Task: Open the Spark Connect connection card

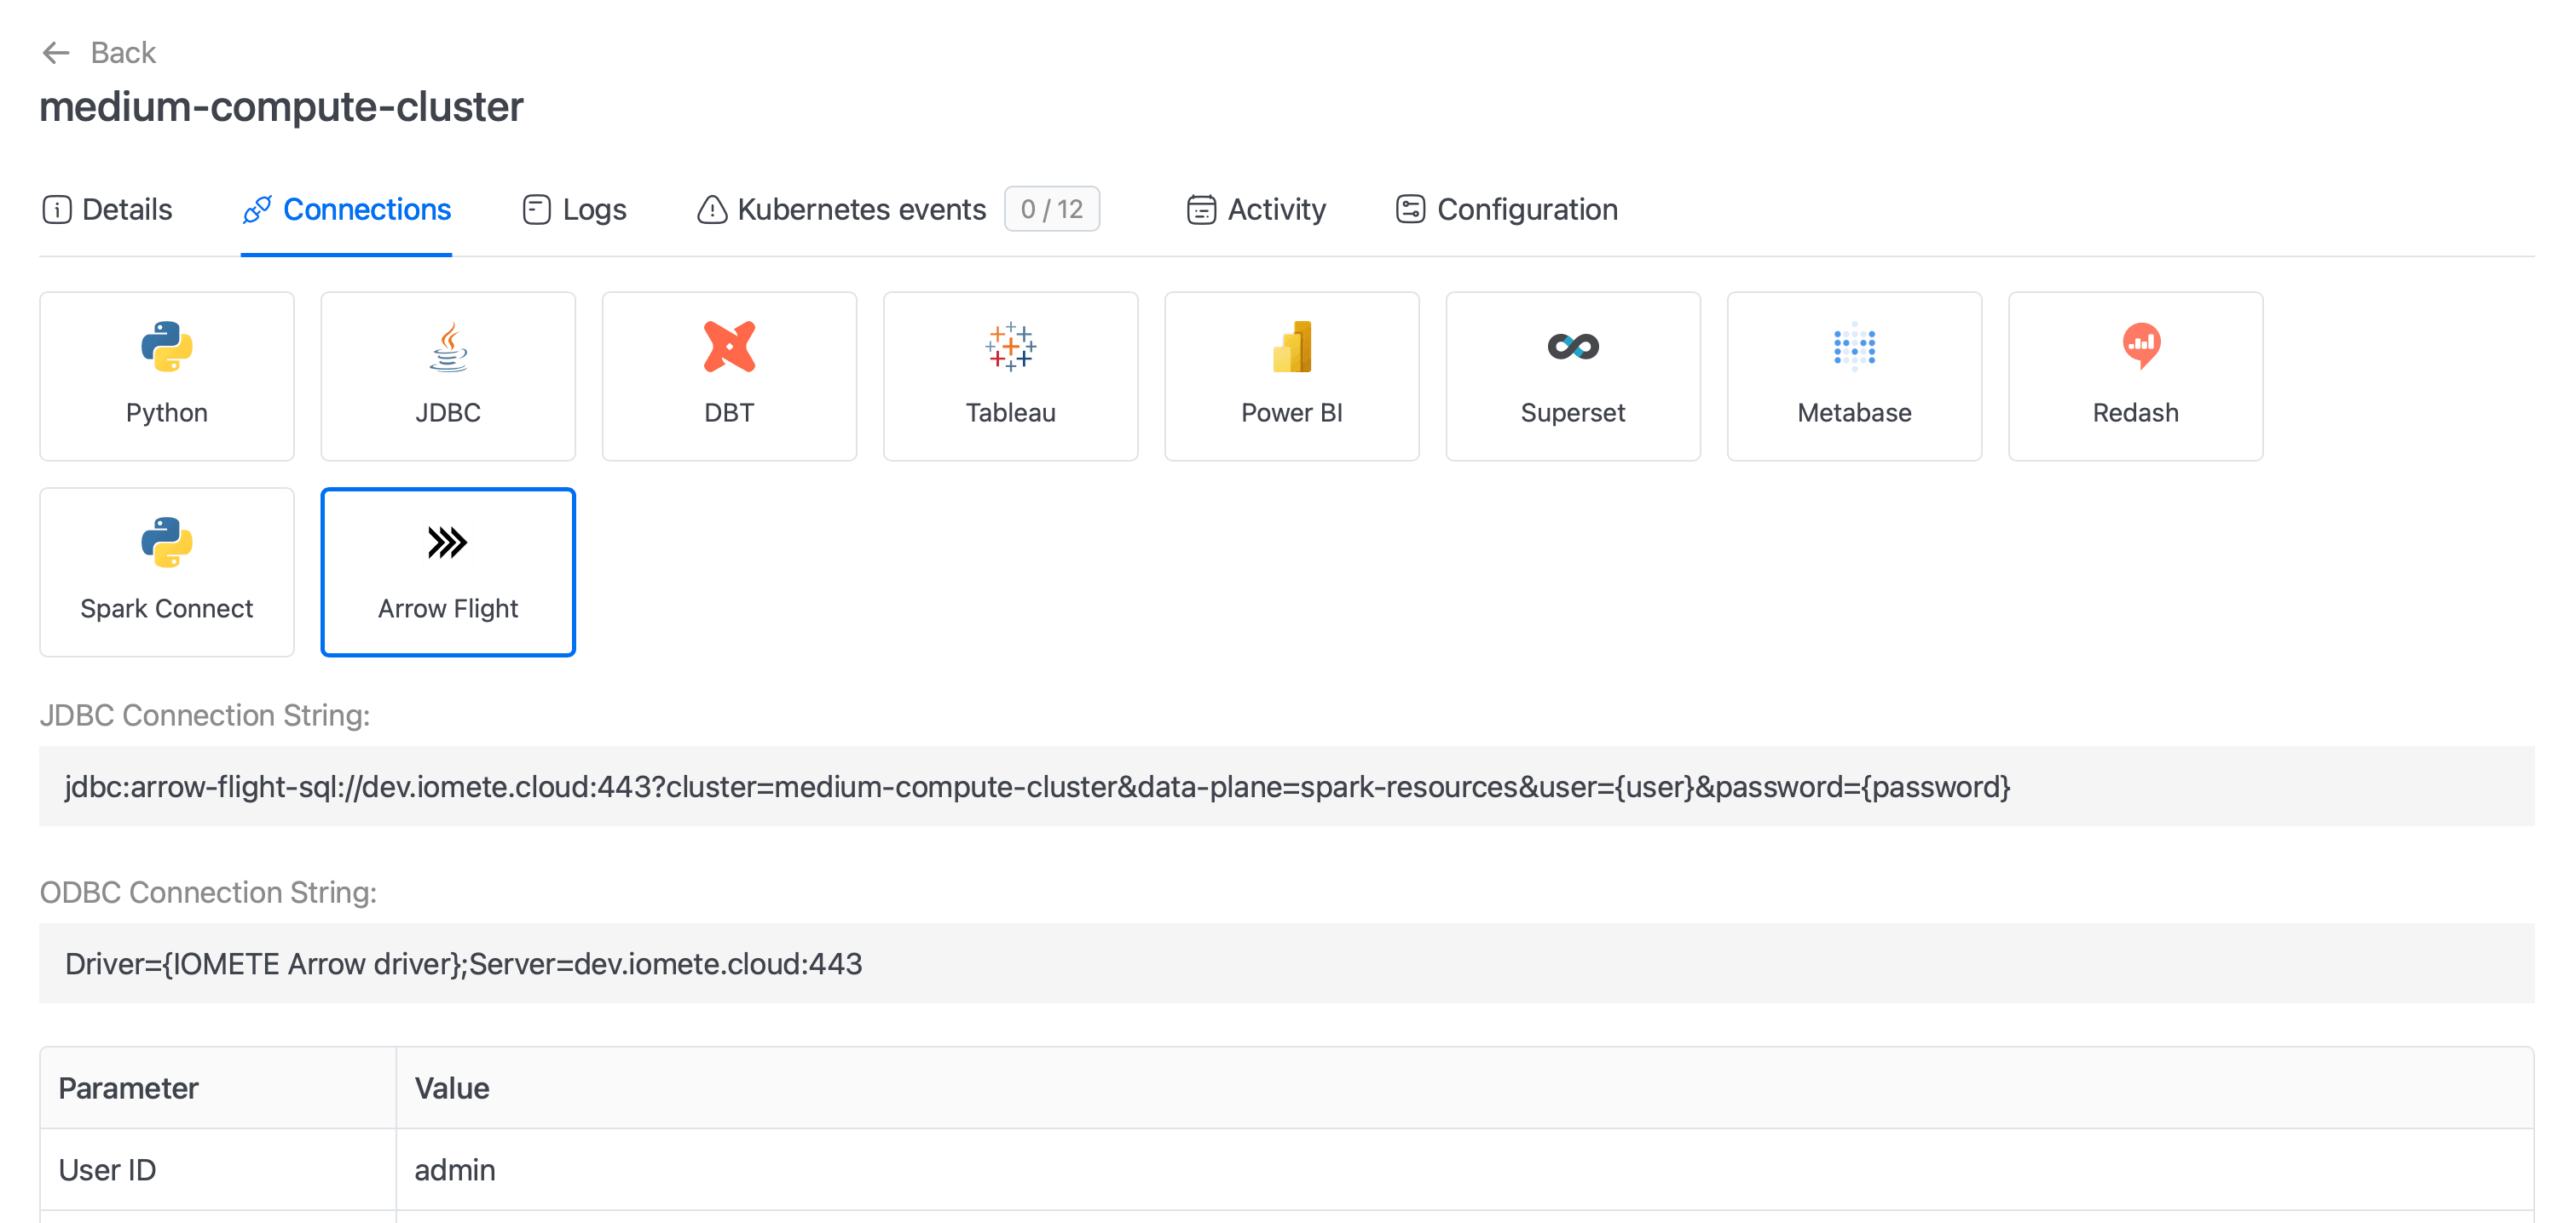Action: [167, 571]
